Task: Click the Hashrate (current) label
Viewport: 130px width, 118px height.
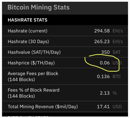Action: point(28,31)
